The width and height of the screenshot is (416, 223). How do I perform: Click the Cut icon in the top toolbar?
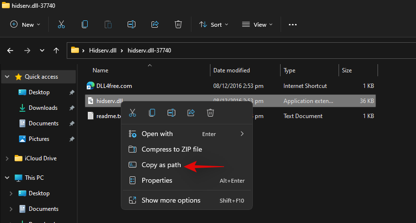point(61,24)
